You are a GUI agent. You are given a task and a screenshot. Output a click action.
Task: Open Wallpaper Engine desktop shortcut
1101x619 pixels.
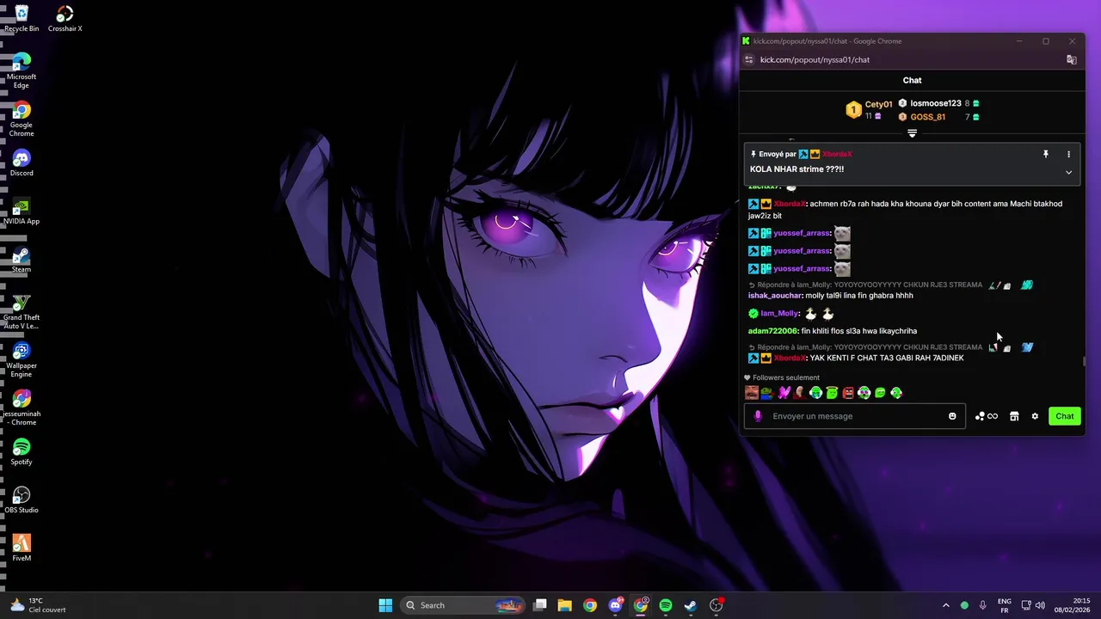click(x=22, y=360)
